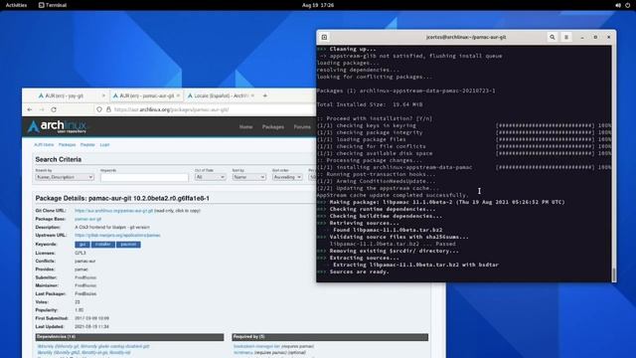Switch to the Locale (Español) tab
Viewport: 636px width, 358px height.
[221, 95]
